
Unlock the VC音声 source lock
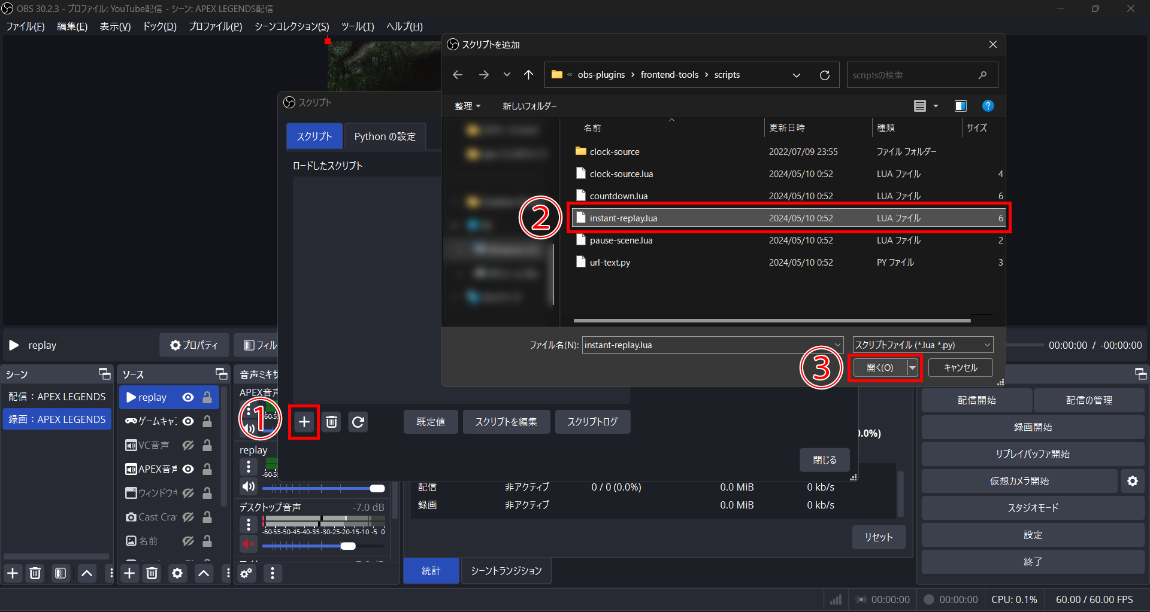(x=207, y=445)
